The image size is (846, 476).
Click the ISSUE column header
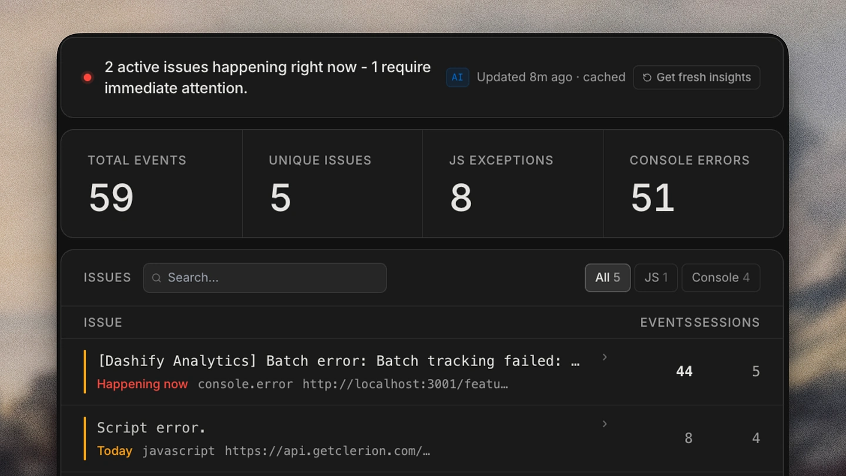pyautogui.click(x=103, y=323)
